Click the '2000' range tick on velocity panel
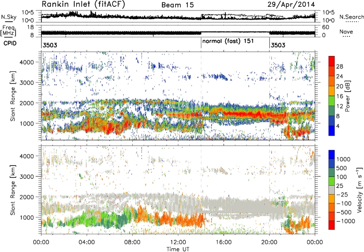 (26, 197)
